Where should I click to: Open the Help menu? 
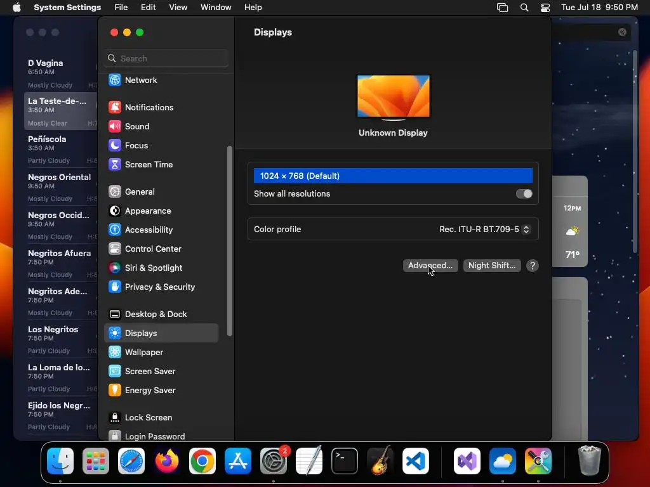253,8
